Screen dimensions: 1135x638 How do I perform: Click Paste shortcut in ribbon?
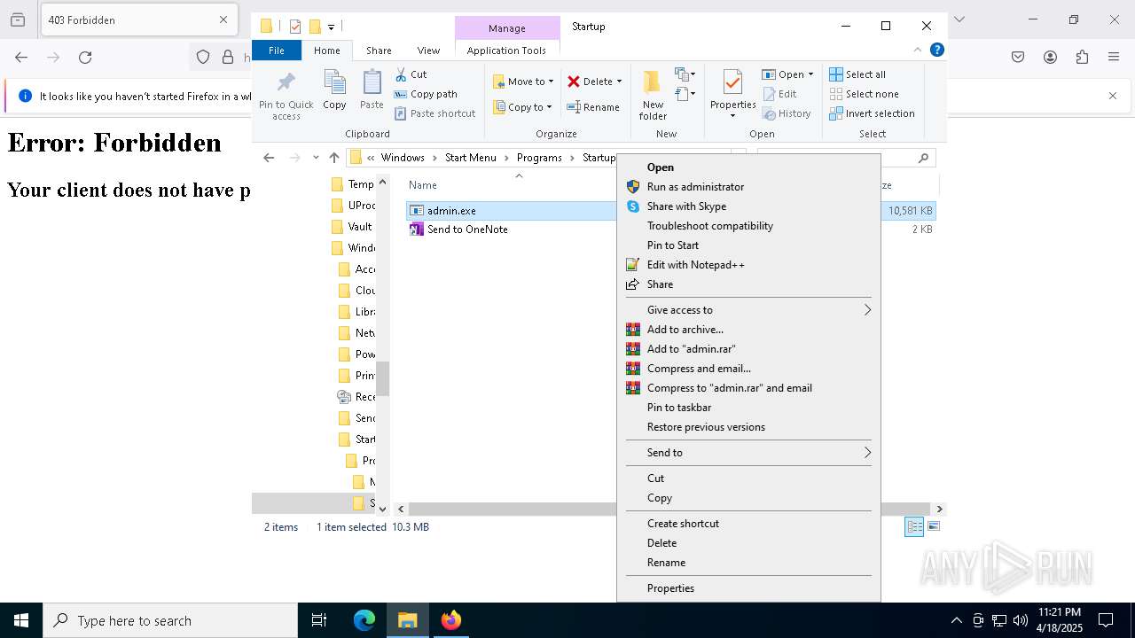coord(435,113)
